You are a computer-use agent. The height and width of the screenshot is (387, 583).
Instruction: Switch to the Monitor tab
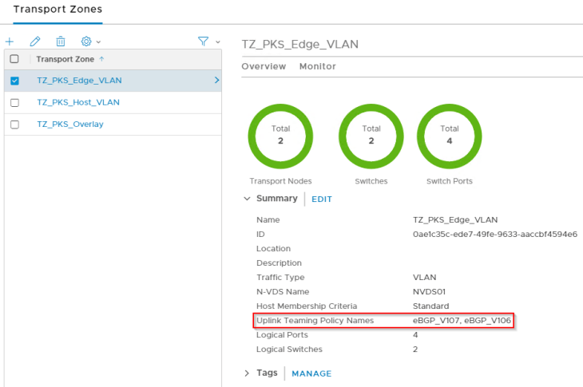tap(317, 66)
